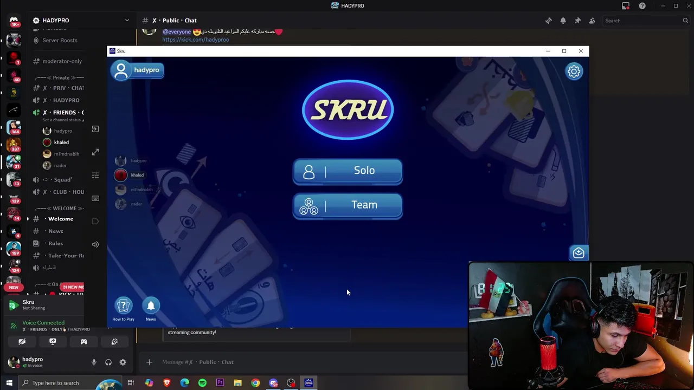Open Skru settings gear
Screen dimensions: 694x390
(574, 71)
